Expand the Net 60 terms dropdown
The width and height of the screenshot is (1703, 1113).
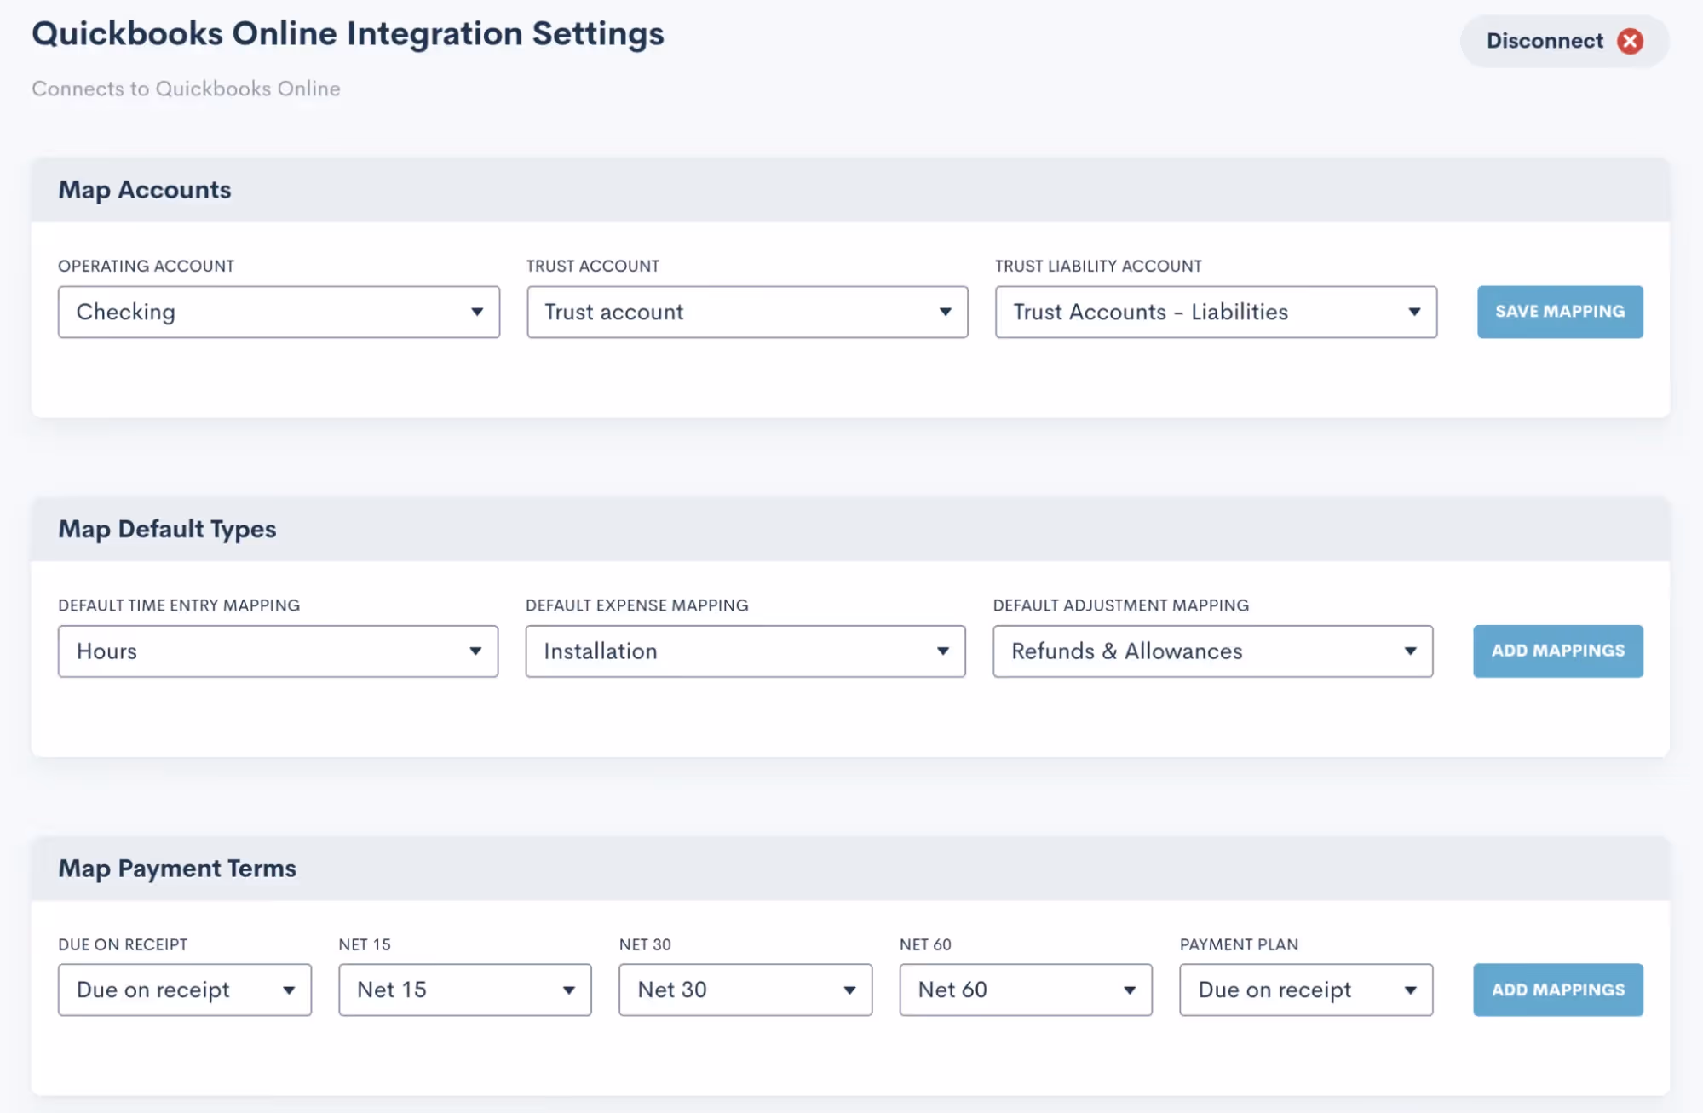tap(1025, 990)
